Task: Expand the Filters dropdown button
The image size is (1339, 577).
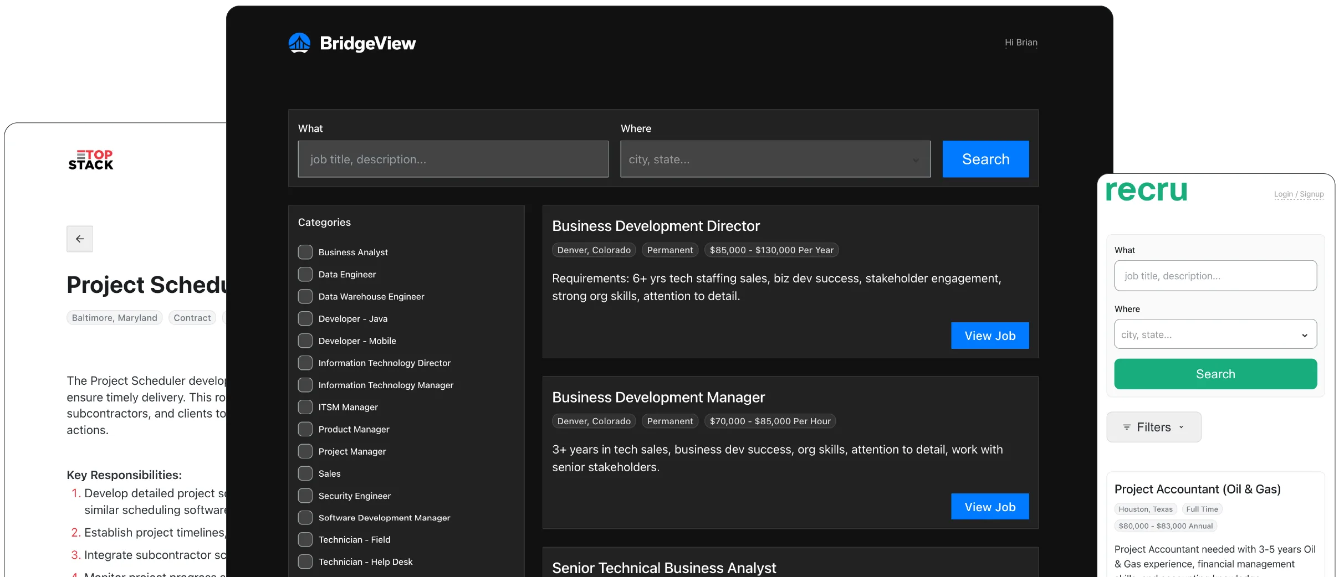Action: 1154,427
